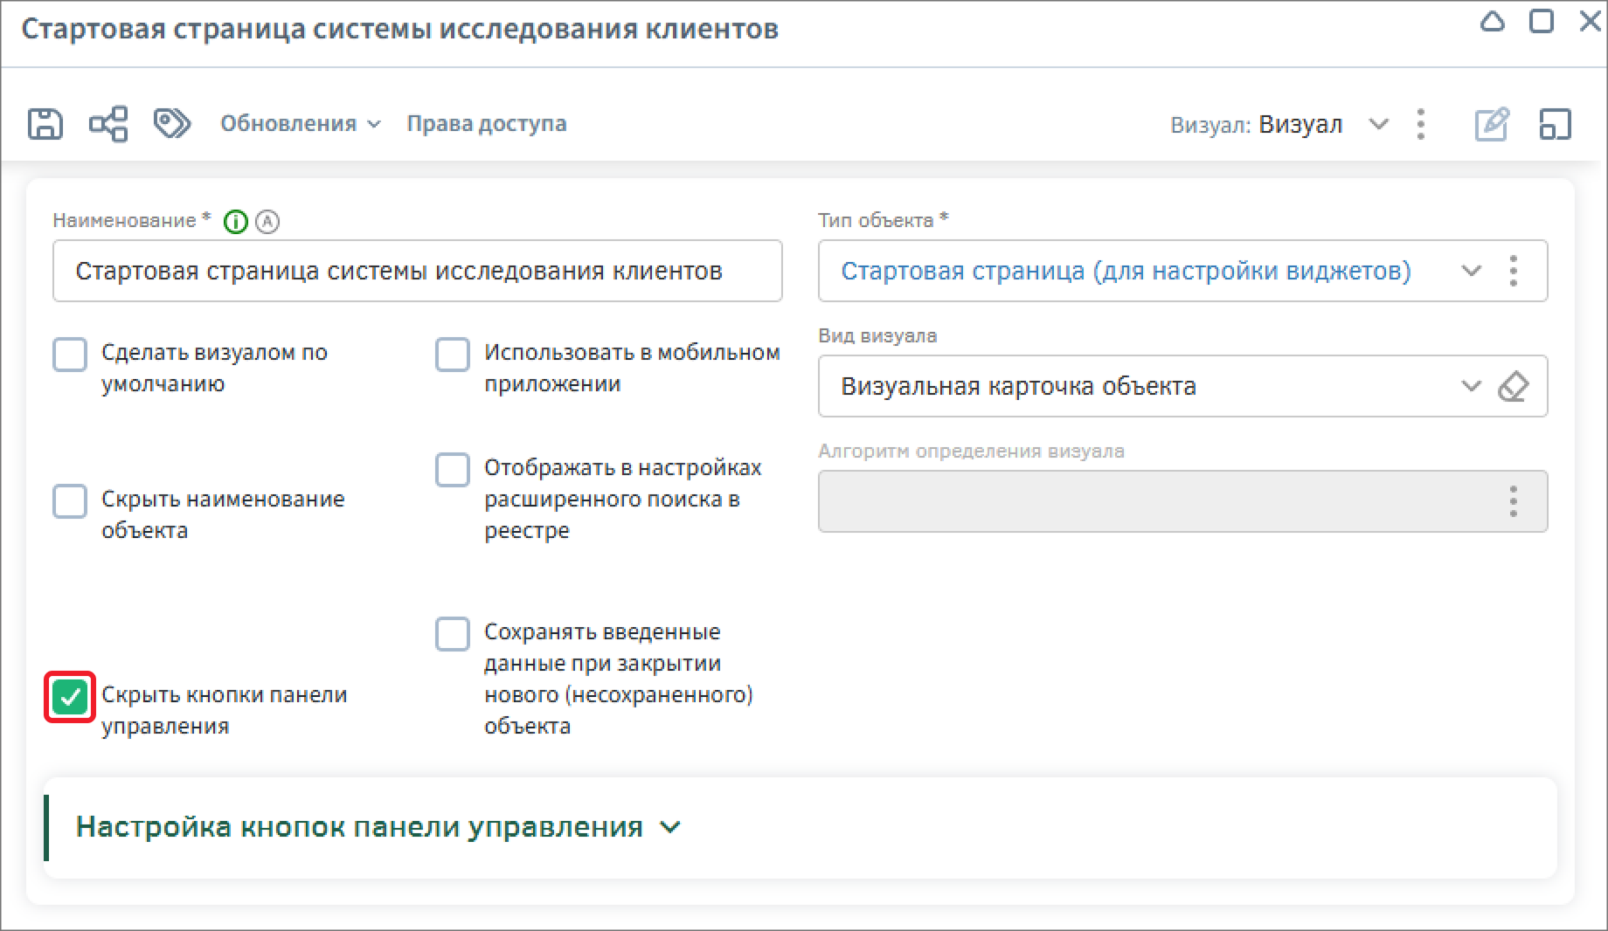The height and width of the screenshot is (931, 1608).
Task: Toggle Скрыть наименование объекта checkbox
Action: pos(70,502)
